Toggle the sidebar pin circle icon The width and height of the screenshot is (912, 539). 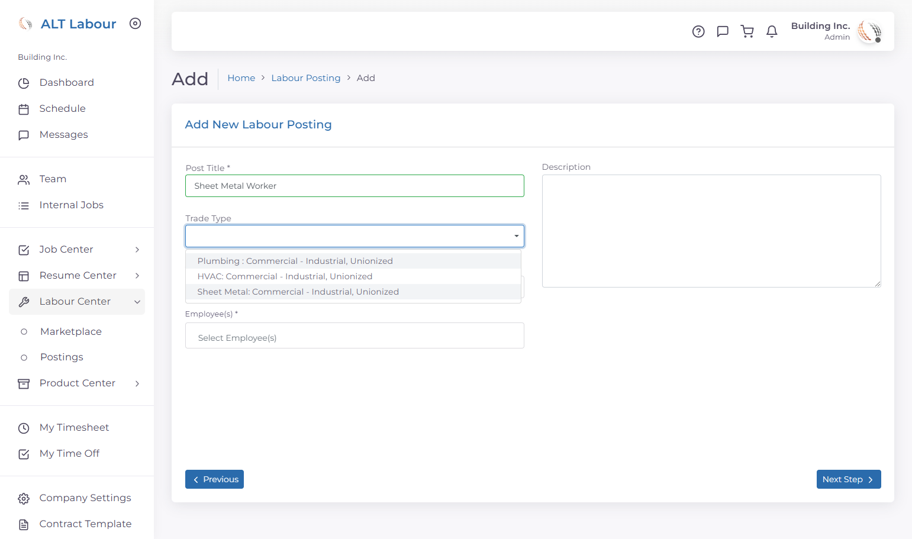pyautogui.click(x=136, y=24)
